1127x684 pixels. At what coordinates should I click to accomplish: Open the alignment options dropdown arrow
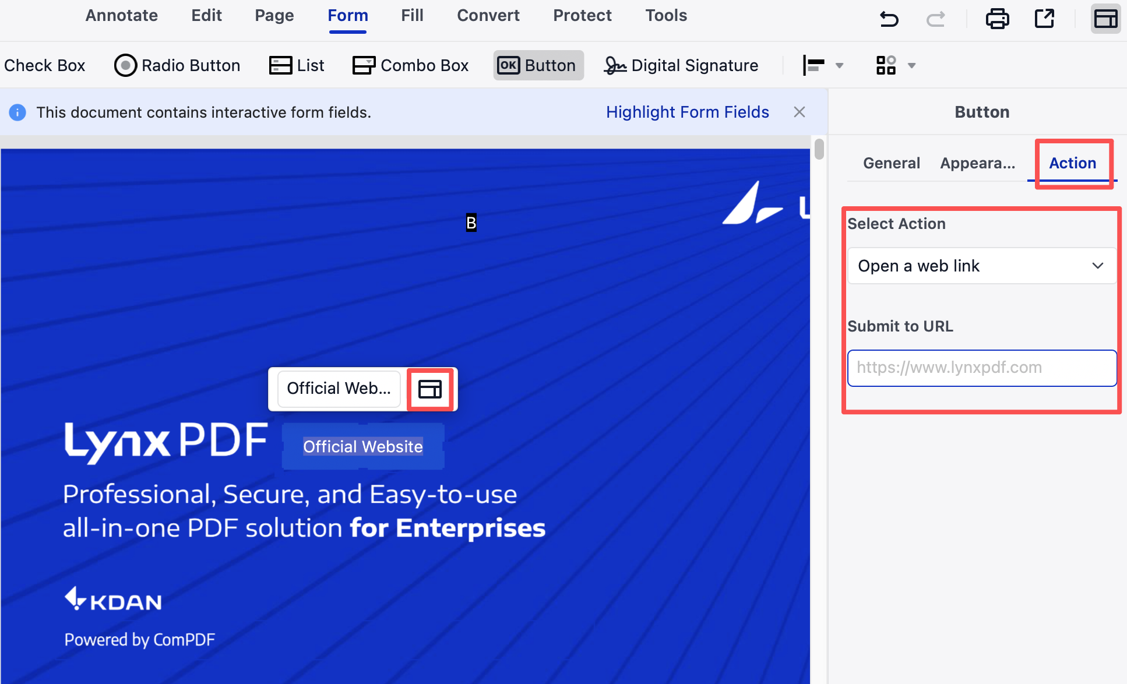839,65
